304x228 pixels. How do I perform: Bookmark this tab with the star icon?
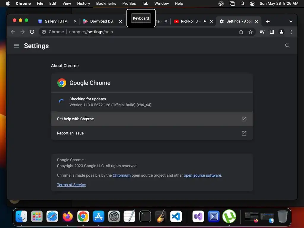click(x=251, y=32)
